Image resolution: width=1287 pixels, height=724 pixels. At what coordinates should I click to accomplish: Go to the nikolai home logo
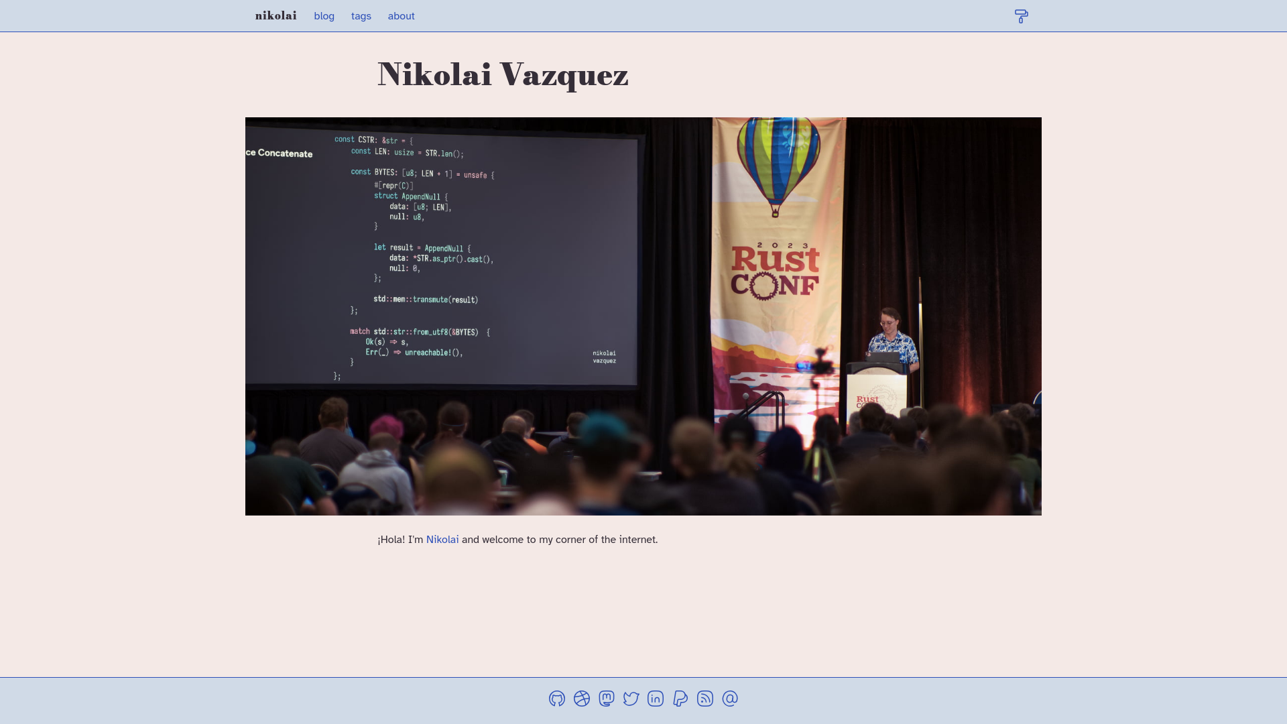coord(276,15)
